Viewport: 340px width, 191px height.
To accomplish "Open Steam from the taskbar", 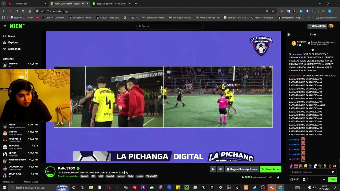I will 254,188.
